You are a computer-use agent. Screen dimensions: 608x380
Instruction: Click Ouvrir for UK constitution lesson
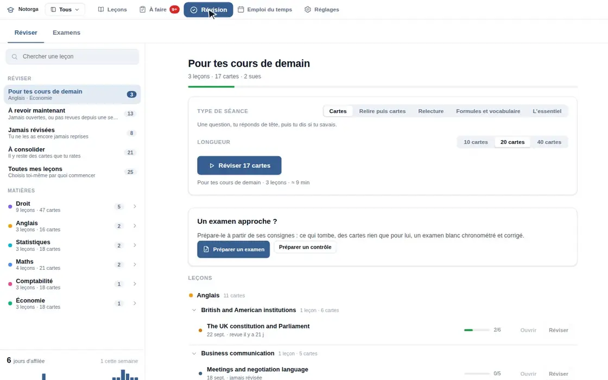click(528, 331)
